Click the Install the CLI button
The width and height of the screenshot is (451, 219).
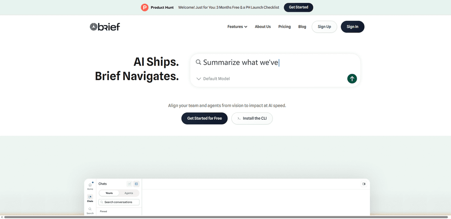coord(252,118)
